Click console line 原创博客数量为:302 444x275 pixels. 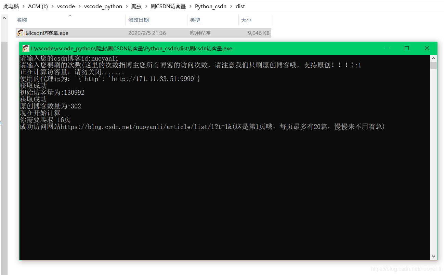pos(50,106)
